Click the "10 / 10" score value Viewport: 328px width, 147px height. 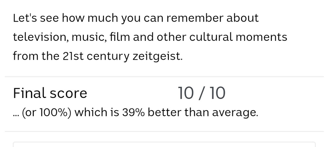coord(201,93)
